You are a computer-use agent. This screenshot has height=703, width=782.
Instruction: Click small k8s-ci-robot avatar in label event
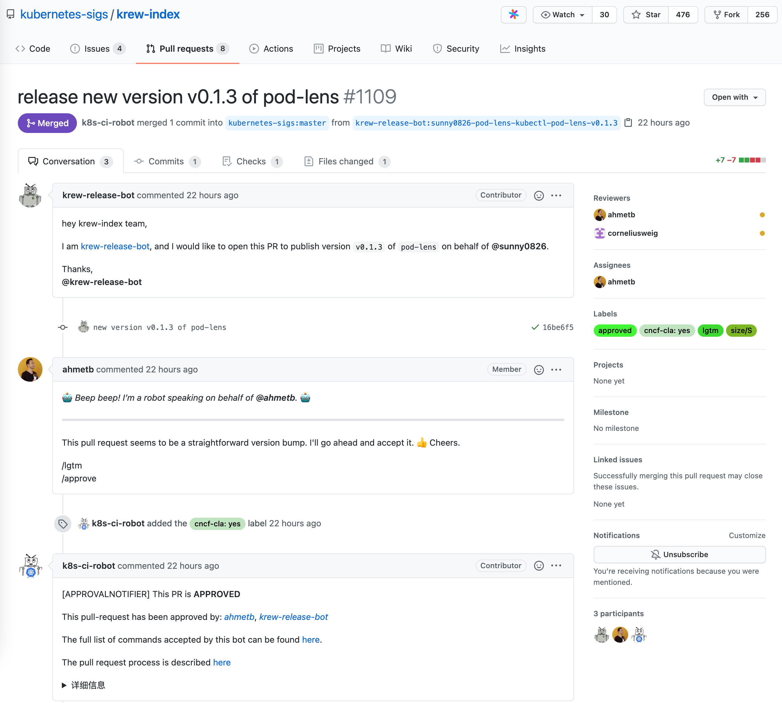click(x=84, y=524)
